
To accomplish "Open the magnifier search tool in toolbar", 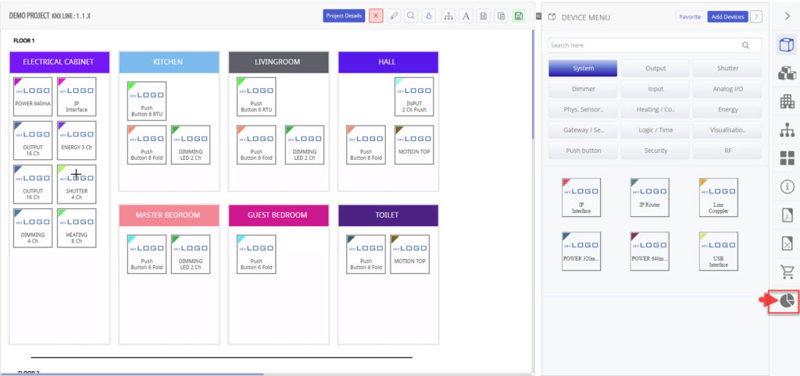I will point(411,16).
